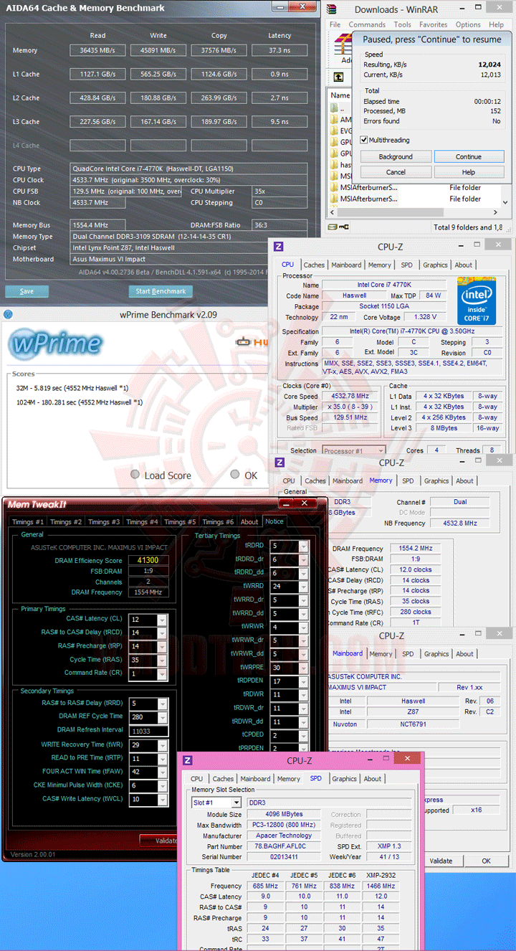Click the 32M - 5.819 sec wPrime score
This screenshot has width=516, height=951.
pos(72,388)
